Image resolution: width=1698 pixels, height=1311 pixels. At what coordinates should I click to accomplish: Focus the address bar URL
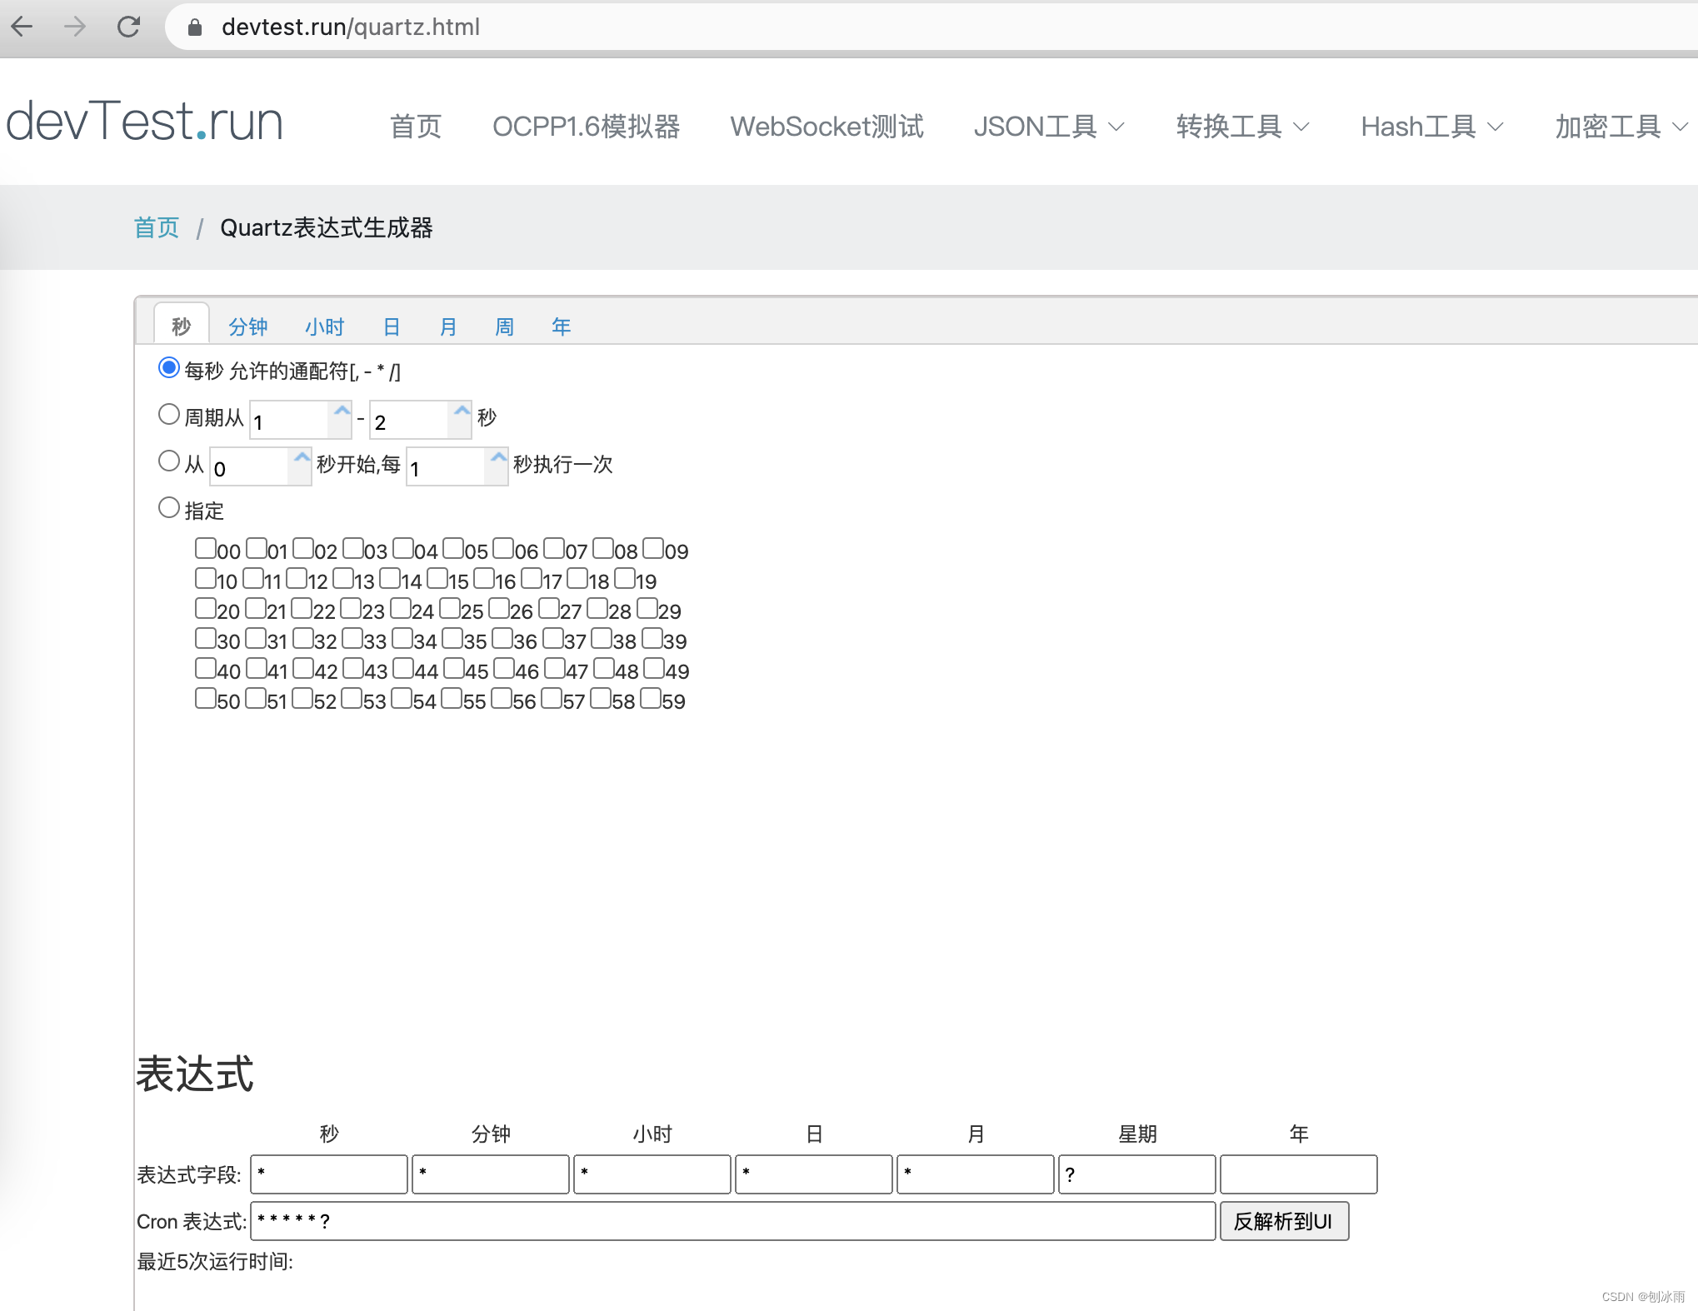point(351,27)
